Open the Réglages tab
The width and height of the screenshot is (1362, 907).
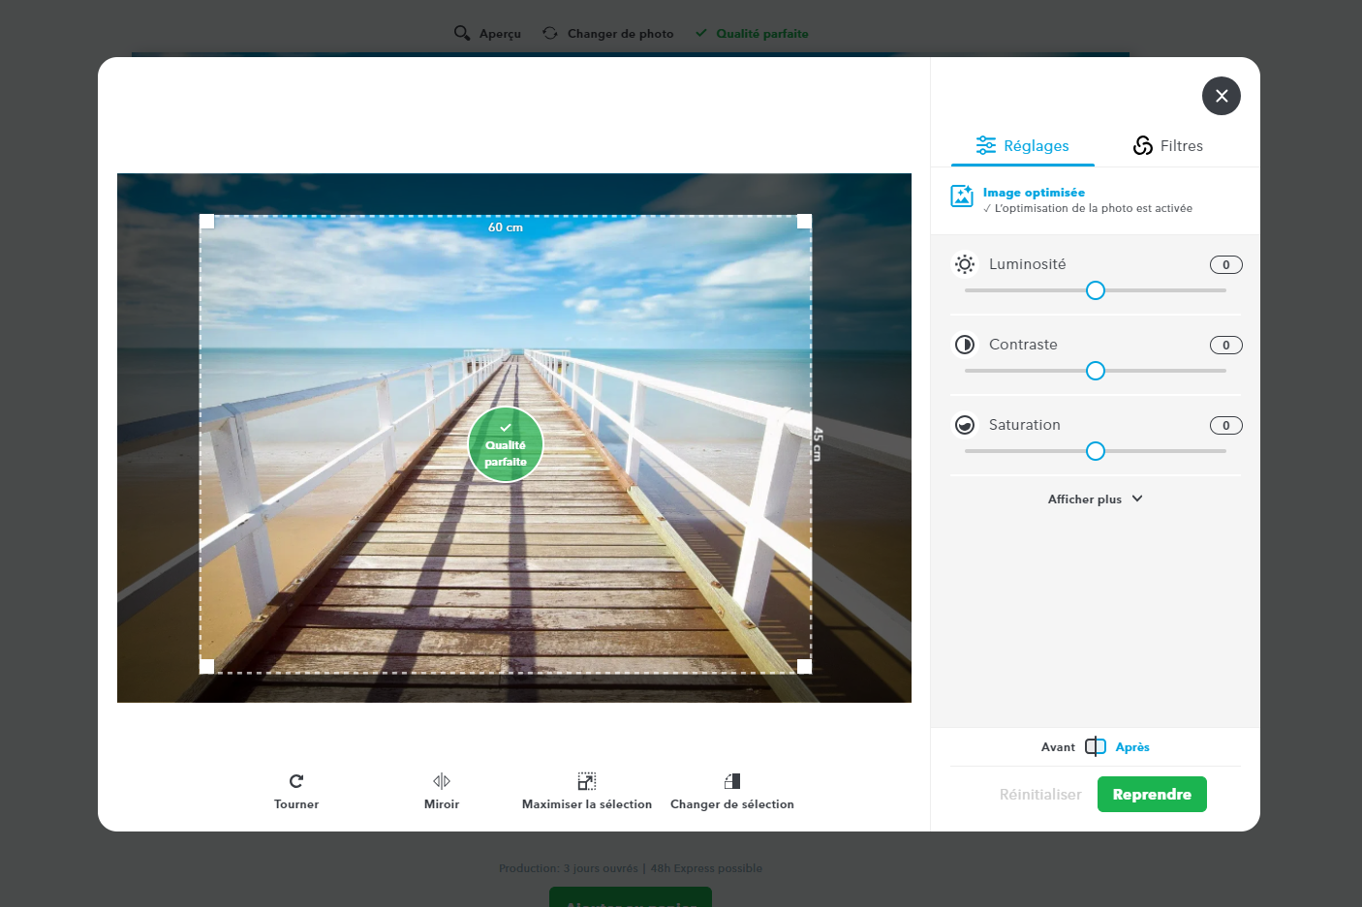(1022, 145)
